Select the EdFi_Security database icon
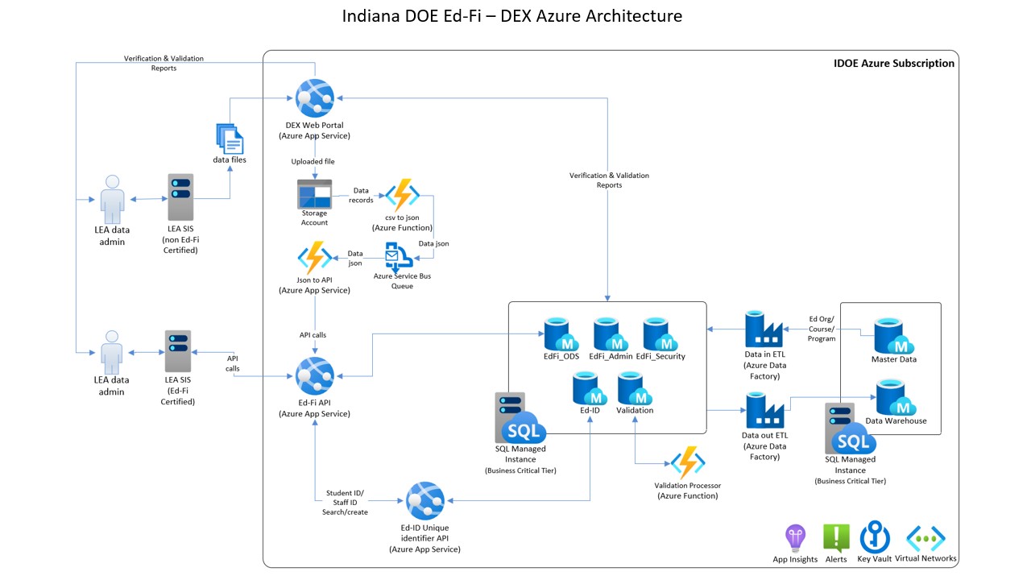 point(660,334)
